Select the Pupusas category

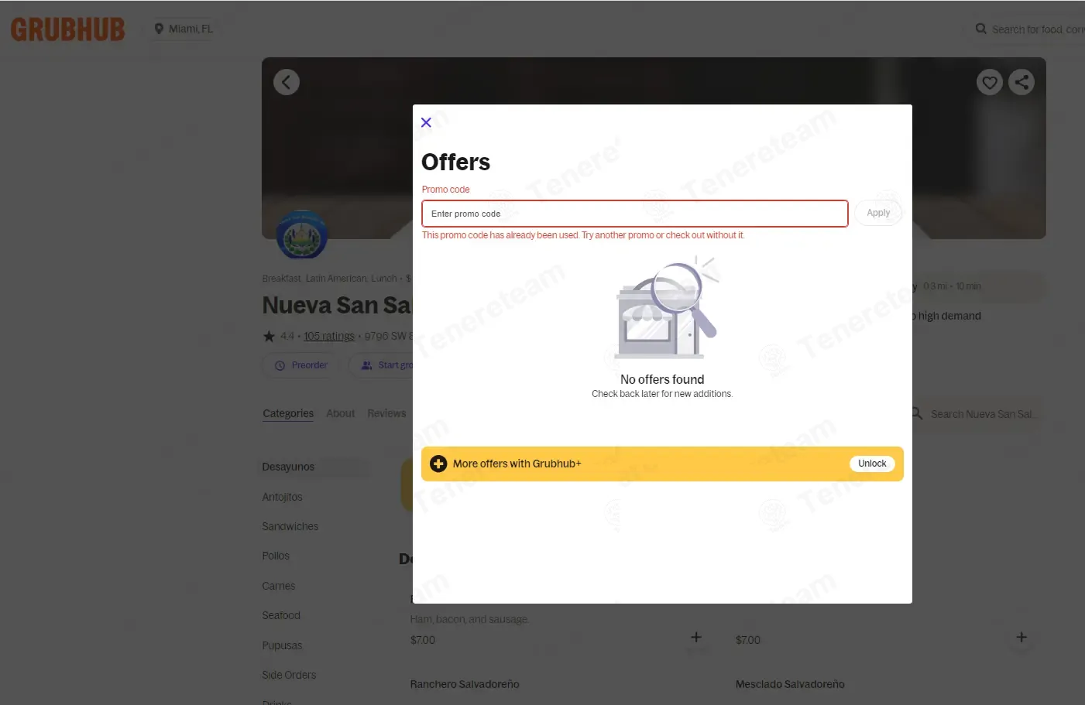tap(282, 645)
